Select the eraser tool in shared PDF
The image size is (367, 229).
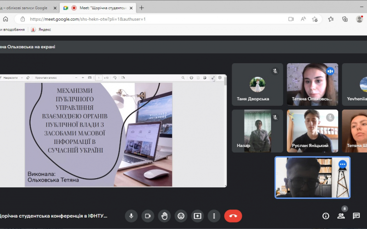28,78
